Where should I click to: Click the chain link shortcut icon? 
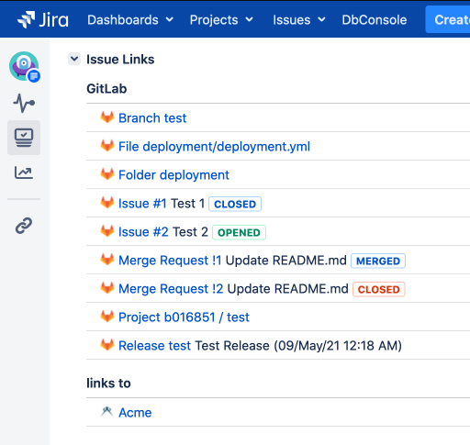click(x=24, y=226)
